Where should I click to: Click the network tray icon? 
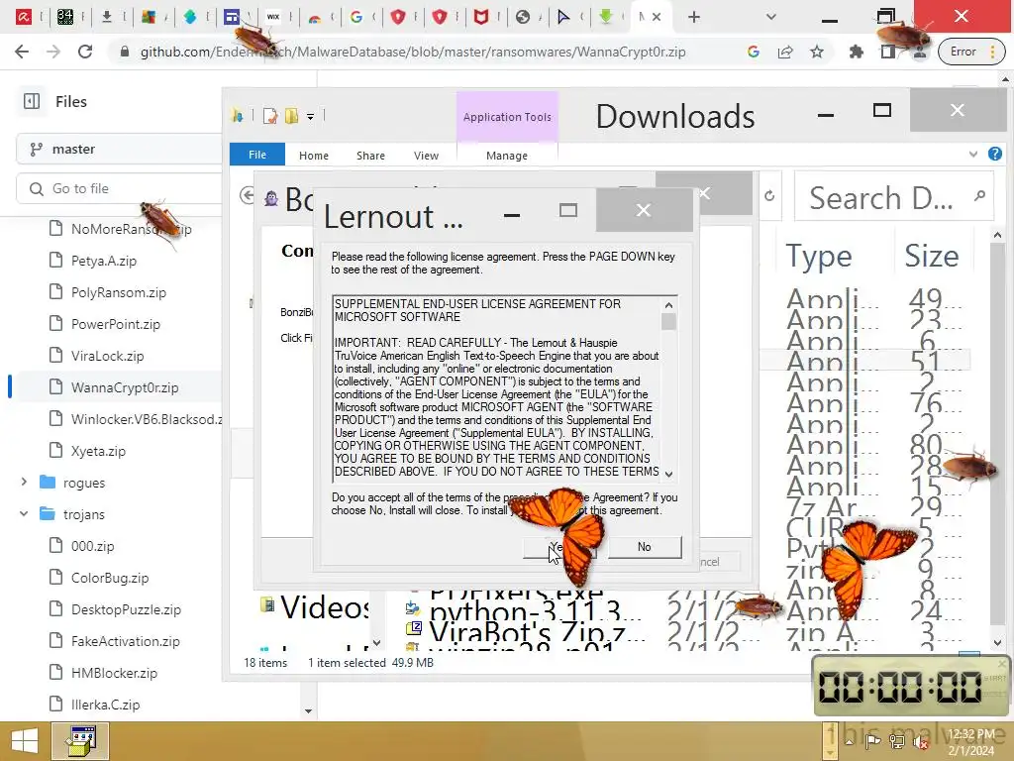point(897,742)
